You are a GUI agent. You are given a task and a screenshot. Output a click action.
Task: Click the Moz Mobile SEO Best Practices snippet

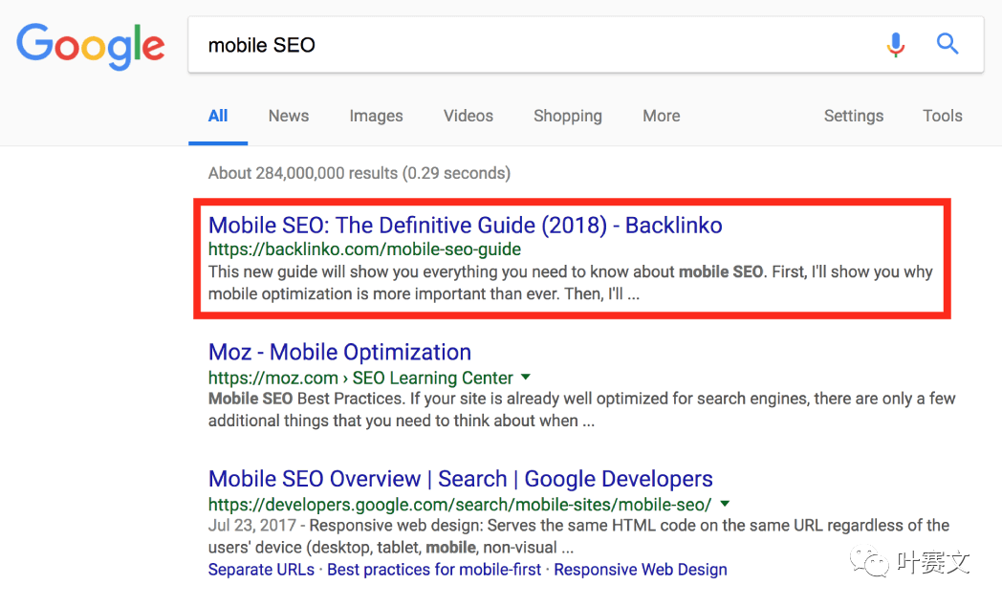pyautogui.click(x=581, y=410)
